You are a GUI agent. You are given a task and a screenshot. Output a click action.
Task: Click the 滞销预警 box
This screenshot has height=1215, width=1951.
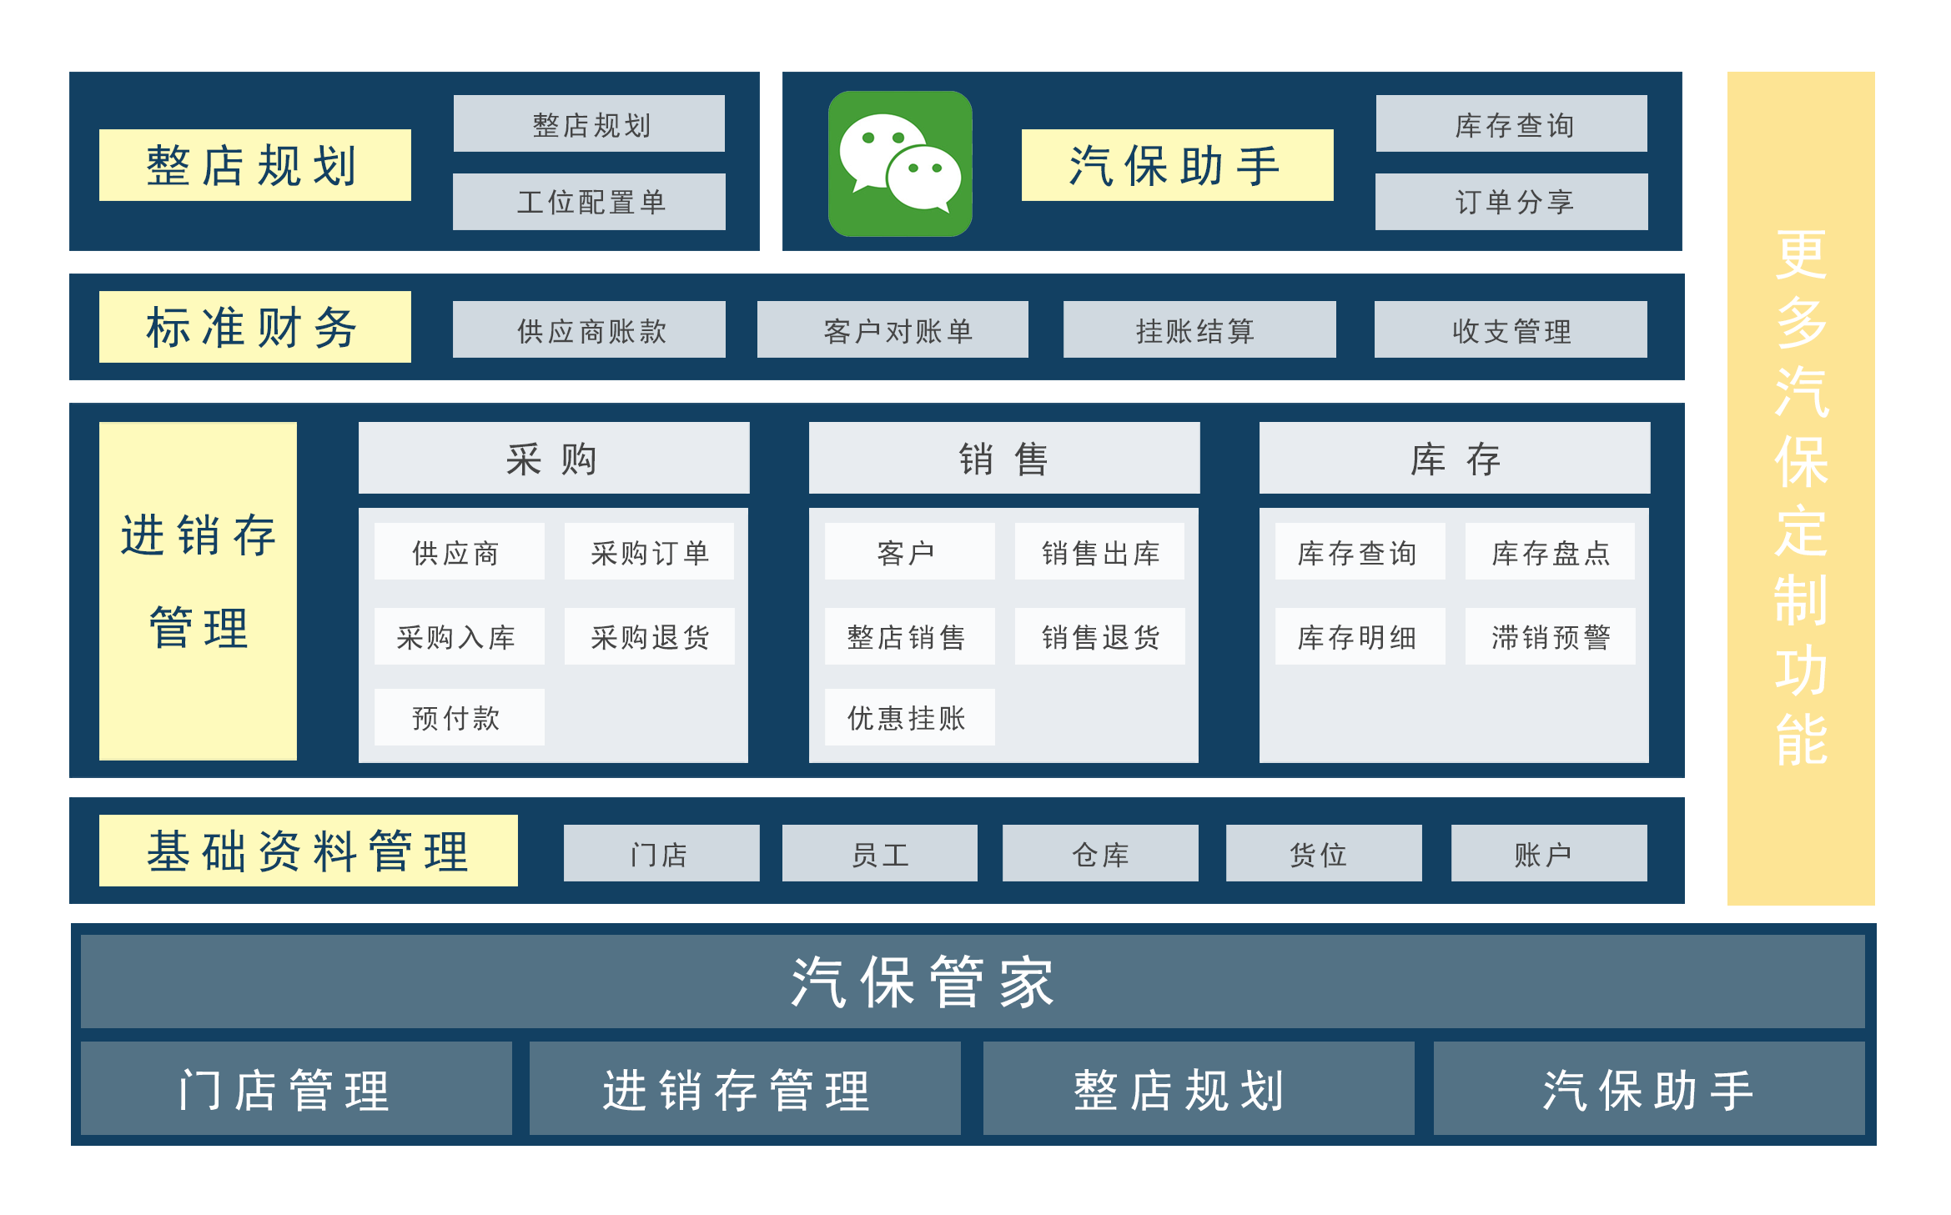click(x=1551, y=636)
